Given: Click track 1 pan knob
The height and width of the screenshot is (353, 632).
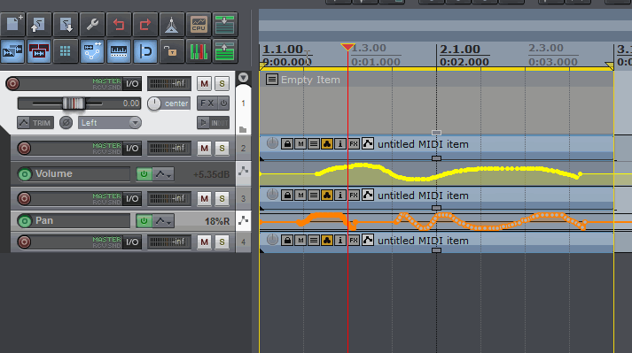Looking at the screenshot, I should (x=153, y=104).
